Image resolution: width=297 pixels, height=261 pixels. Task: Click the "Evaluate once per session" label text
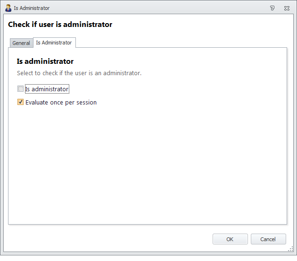click(61, 102)
